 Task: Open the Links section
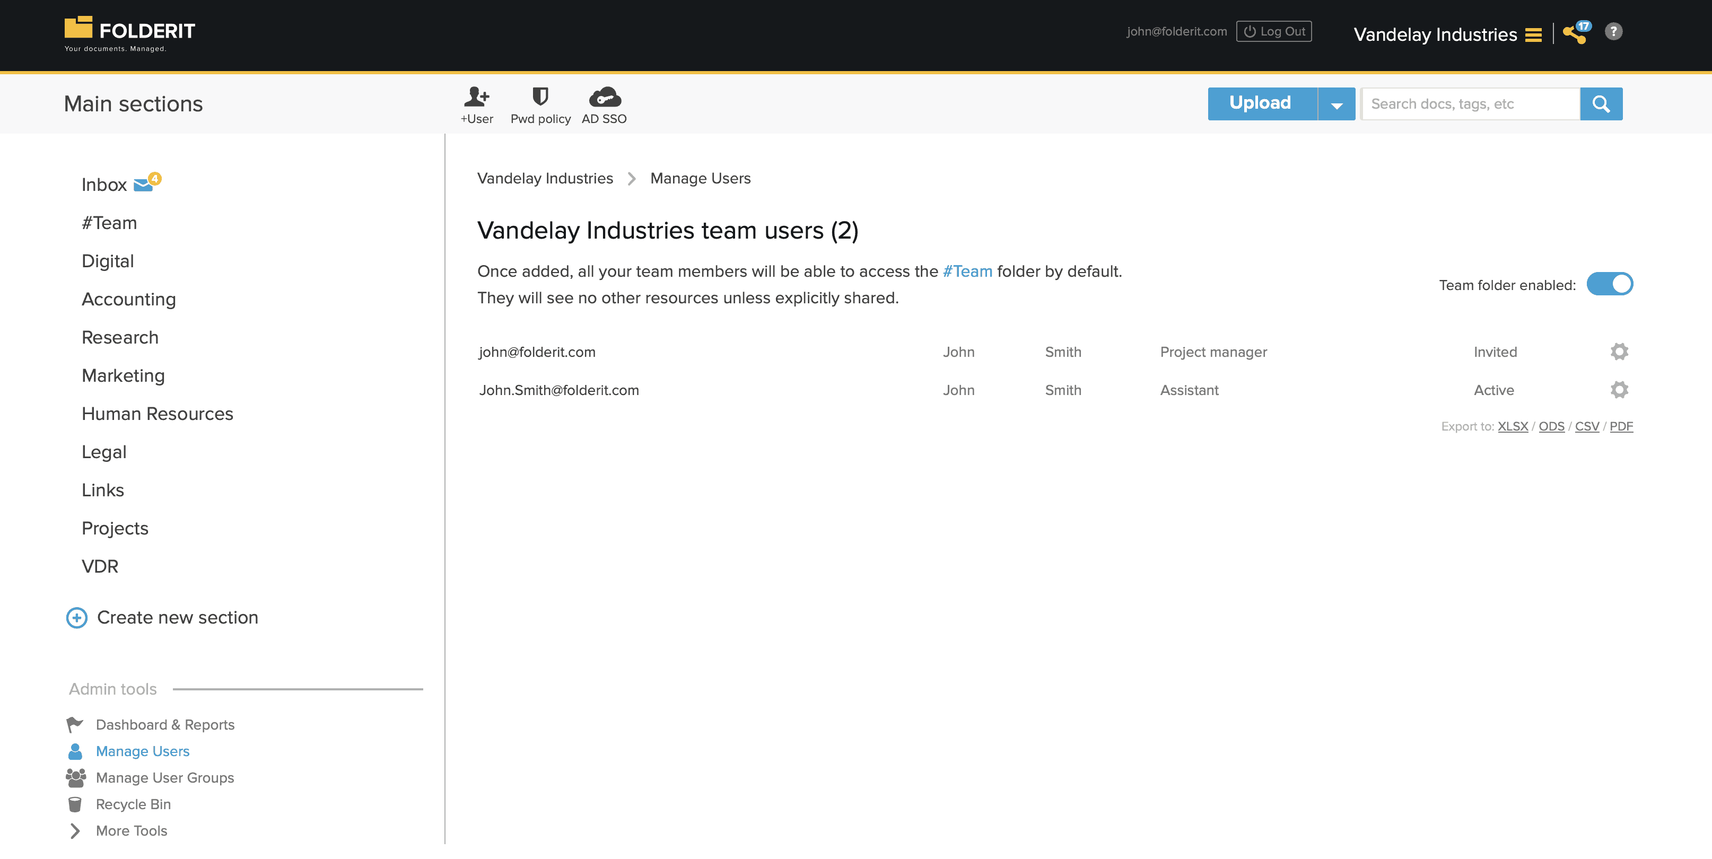point(102,490)
